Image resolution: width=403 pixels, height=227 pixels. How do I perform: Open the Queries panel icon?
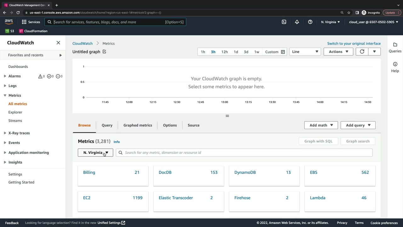point(395,45)
